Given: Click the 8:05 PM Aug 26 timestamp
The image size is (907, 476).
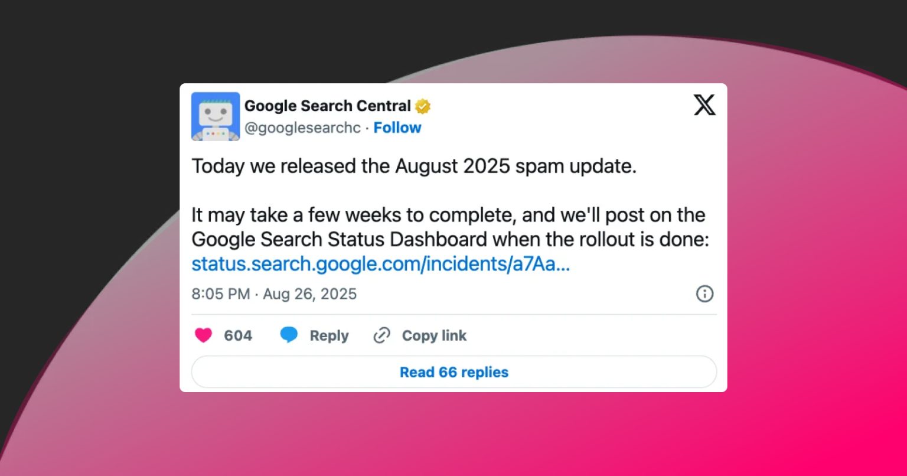Looking at the screenshot, I should pos(274,294).
